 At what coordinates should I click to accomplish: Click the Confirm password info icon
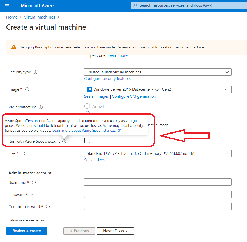tap(48, 207)
